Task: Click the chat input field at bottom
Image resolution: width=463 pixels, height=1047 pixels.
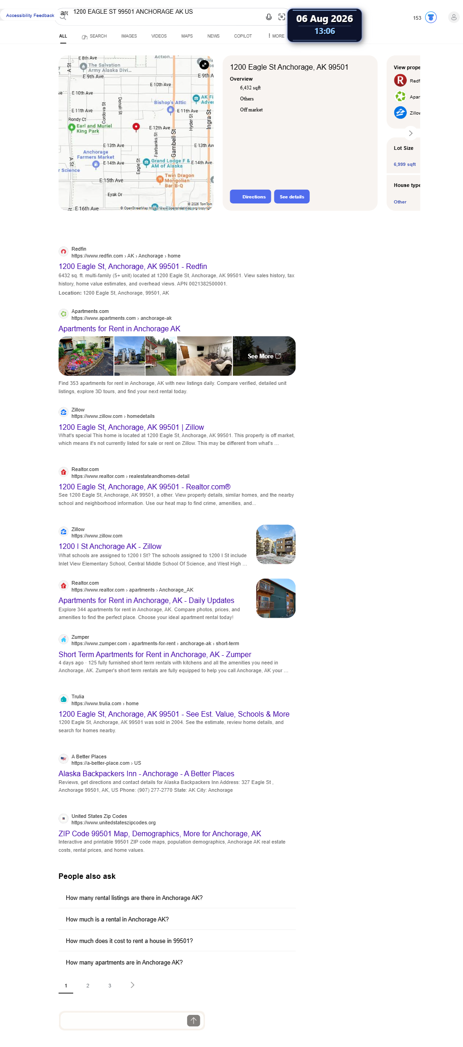Action: [x=124, y=1020]
